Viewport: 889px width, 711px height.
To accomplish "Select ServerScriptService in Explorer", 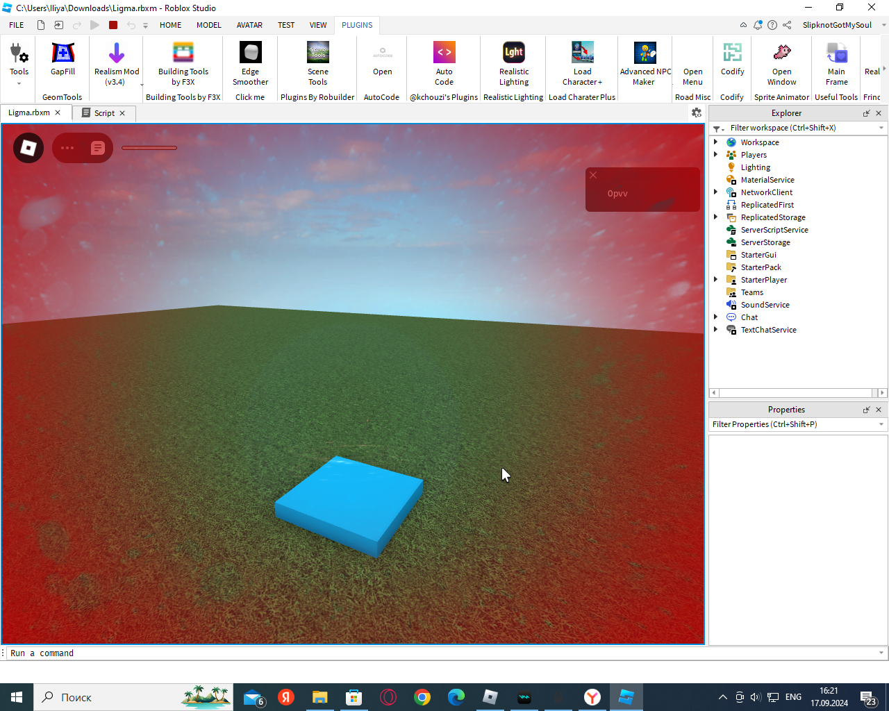I will (x=774, y=230).
